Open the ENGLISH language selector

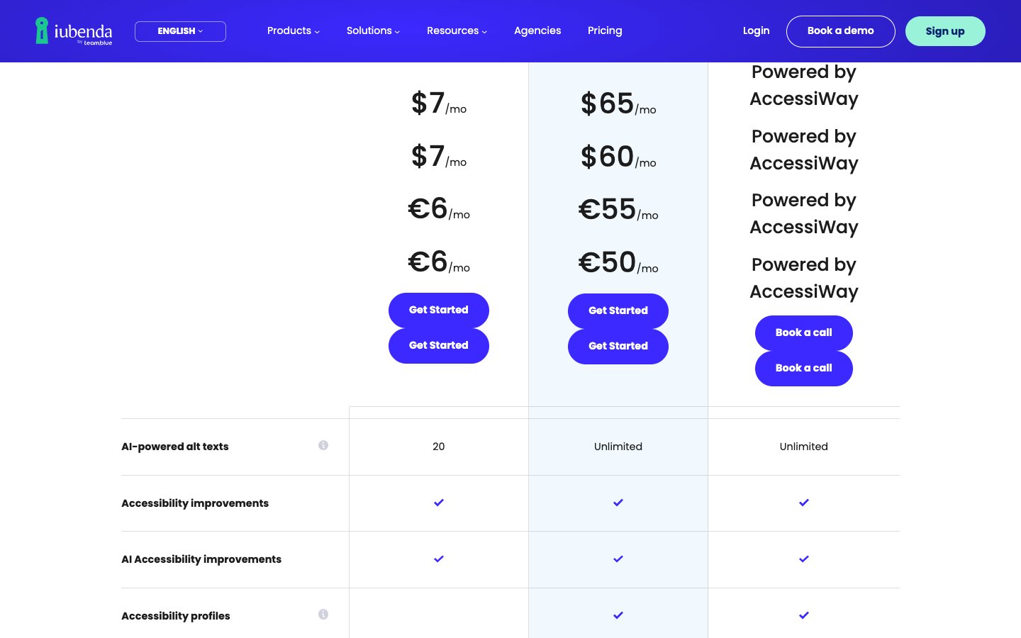pyautogui.click(x=180, y=31)
